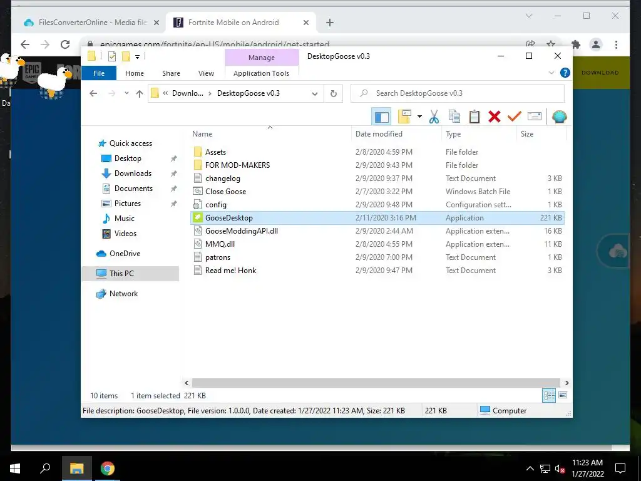This screenshot has height=481, width=641.
Task: Click the orange checkmark properties icon
Action: pyautogui.click(x=515, y=116)
